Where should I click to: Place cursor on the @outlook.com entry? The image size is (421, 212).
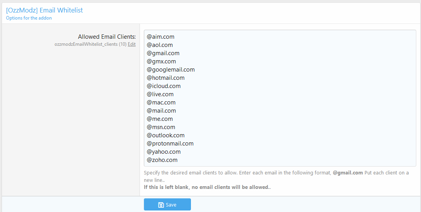click(x=166, y=135)
